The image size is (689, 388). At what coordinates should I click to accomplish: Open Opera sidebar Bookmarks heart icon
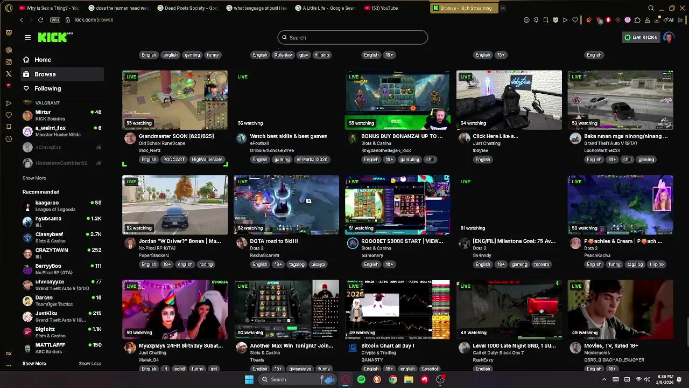[9, 115]
